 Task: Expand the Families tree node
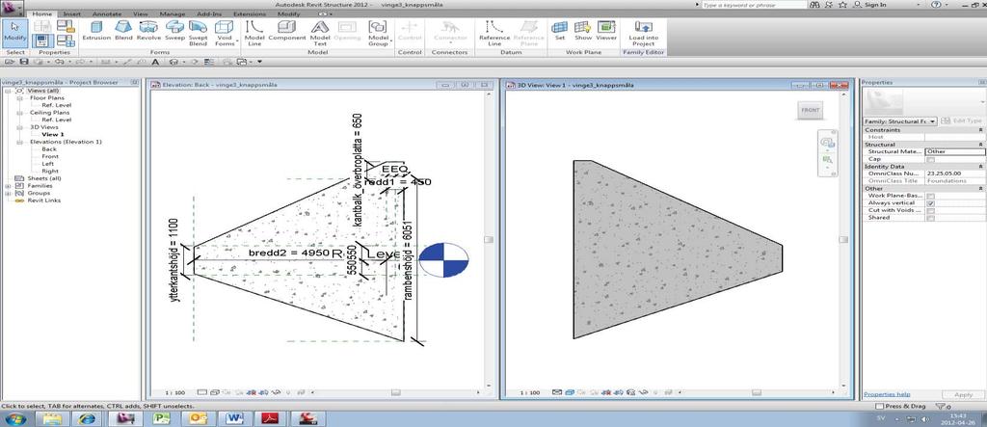click(x=8, y=186)
